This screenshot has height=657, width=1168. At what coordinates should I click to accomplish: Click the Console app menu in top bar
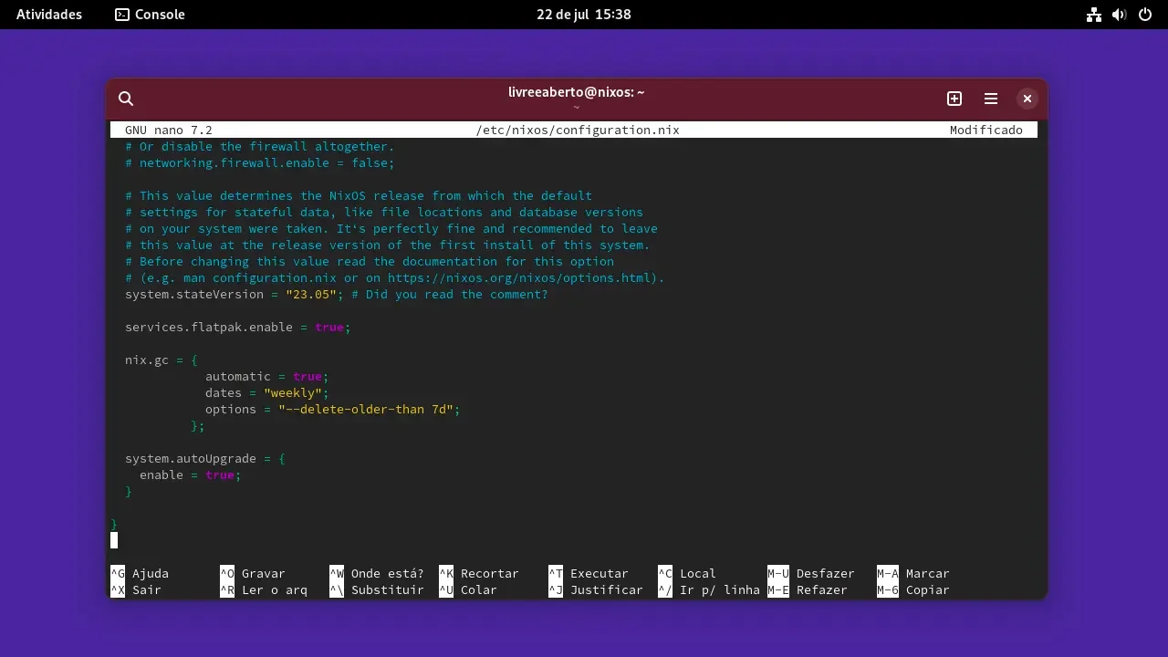150,15
